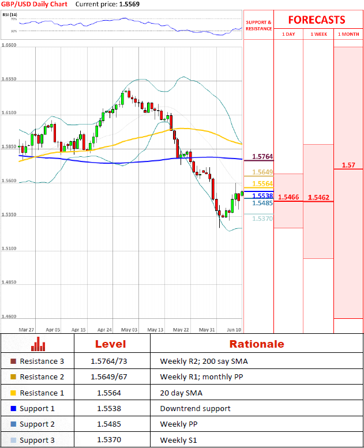The height and width of the screenshot is (448, 364).
Task: Click the 'May 03' date axis label
Action: click(129, 329)
